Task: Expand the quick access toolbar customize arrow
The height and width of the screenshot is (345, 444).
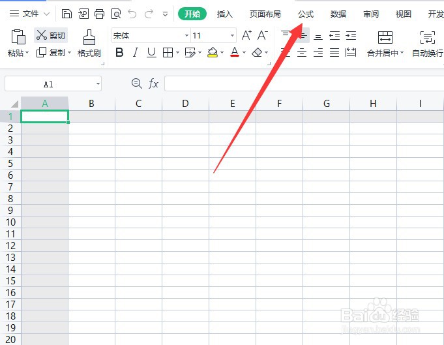Action: 166,14
